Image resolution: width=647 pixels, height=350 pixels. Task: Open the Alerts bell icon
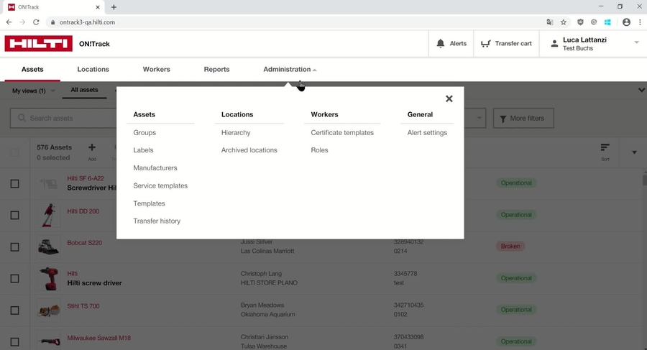[x=441, y=43]
